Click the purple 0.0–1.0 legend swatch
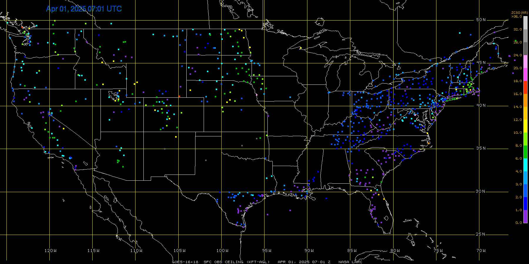529x264 pixels. coord(525,216)
